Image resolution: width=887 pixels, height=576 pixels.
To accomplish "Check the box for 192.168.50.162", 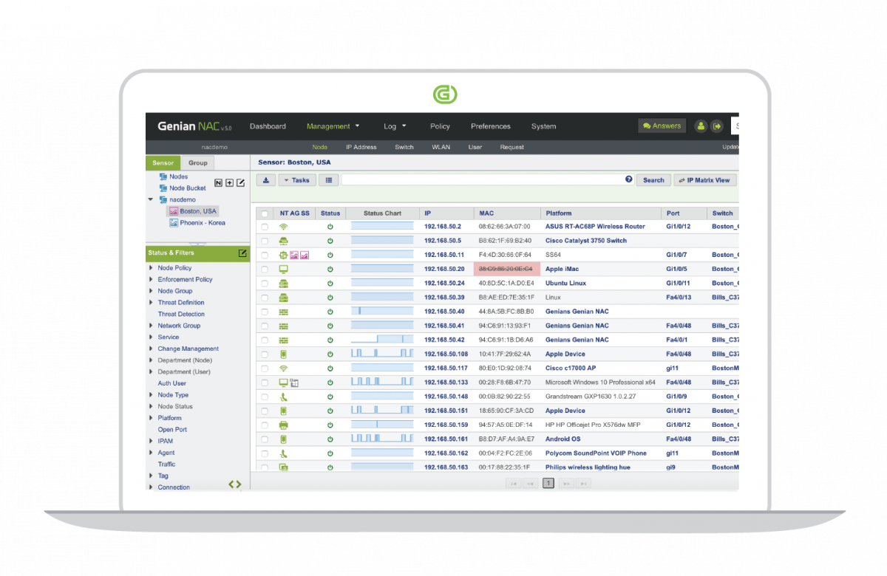I will (265, 453).
